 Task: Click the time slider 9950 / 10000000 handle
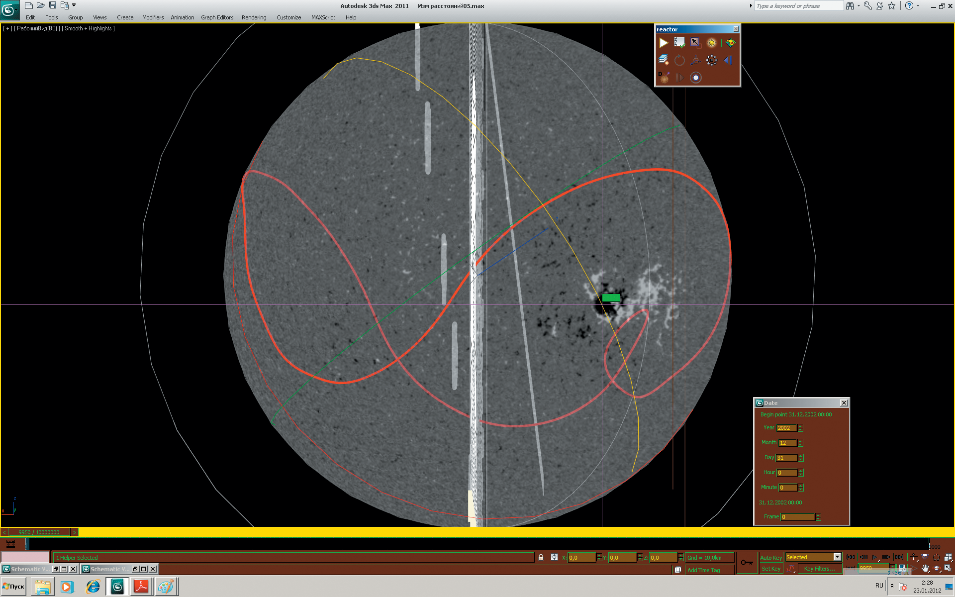point(39,532)
